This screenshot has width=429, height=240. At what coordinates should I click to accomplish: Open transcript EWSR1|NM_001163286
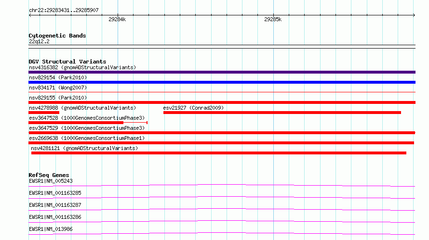point(55,217)
